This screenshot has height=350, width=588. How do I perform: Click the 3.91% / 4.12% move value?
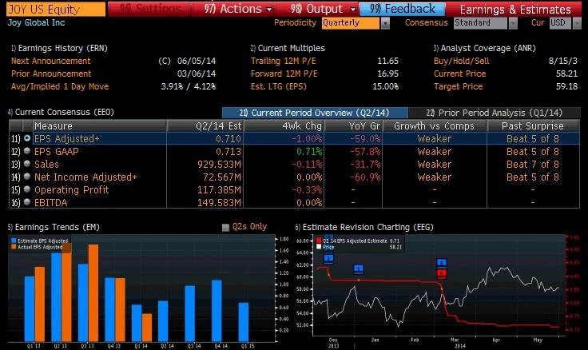(189, 86)
